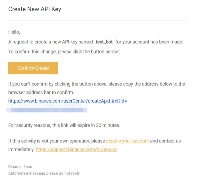Viewport: 197px width, 181px height.
Task: Click the 'Automated message.please do not reply' footer
Action: (x=44, y=173)
